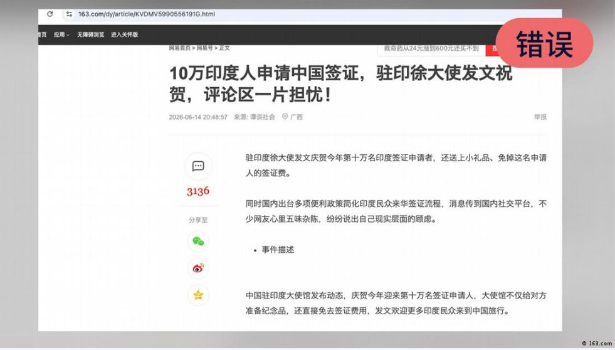This screenshot has width=615, height=350.
Task: Click the search box with 救命药 text
Action: pos(431,49)
